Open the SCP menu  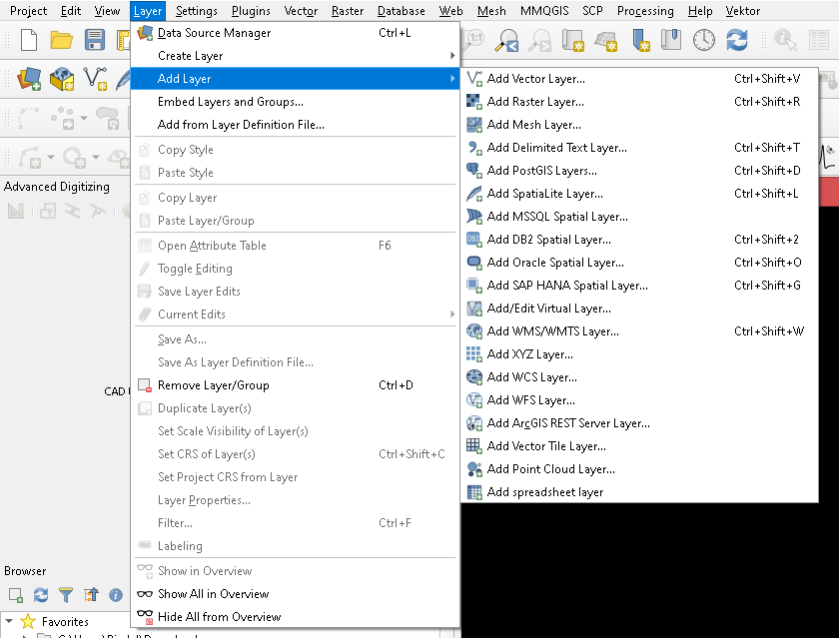592,11
